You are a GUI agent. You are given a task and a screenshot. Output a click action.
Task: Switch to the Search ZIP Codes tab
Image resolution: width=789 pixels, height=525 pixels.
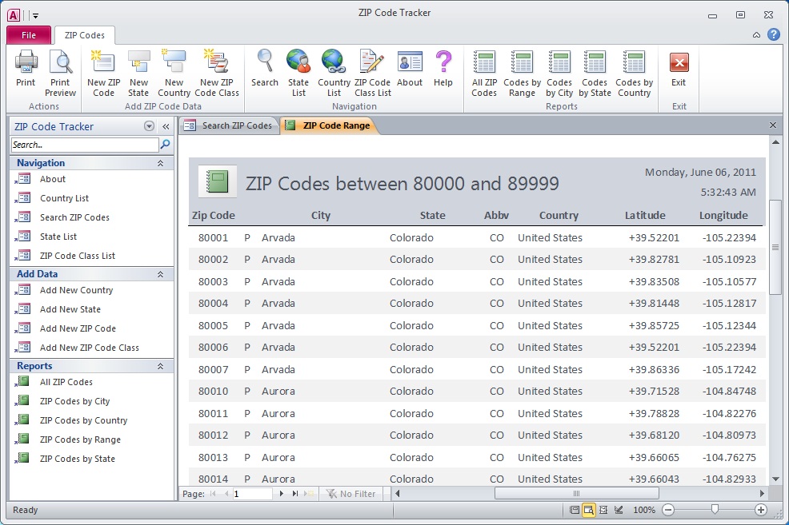(x=230, y=125)
